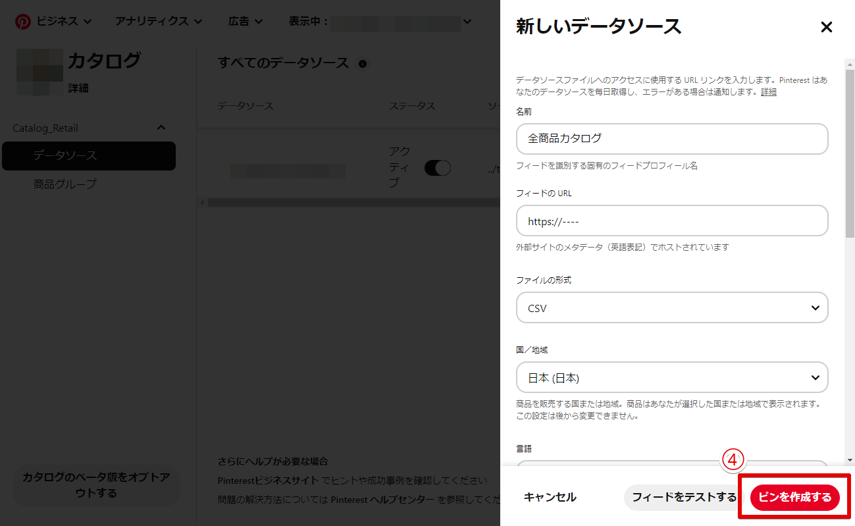
Task: Open the ファイルの形式 CSV dropdown
Action: click(672, 307)
